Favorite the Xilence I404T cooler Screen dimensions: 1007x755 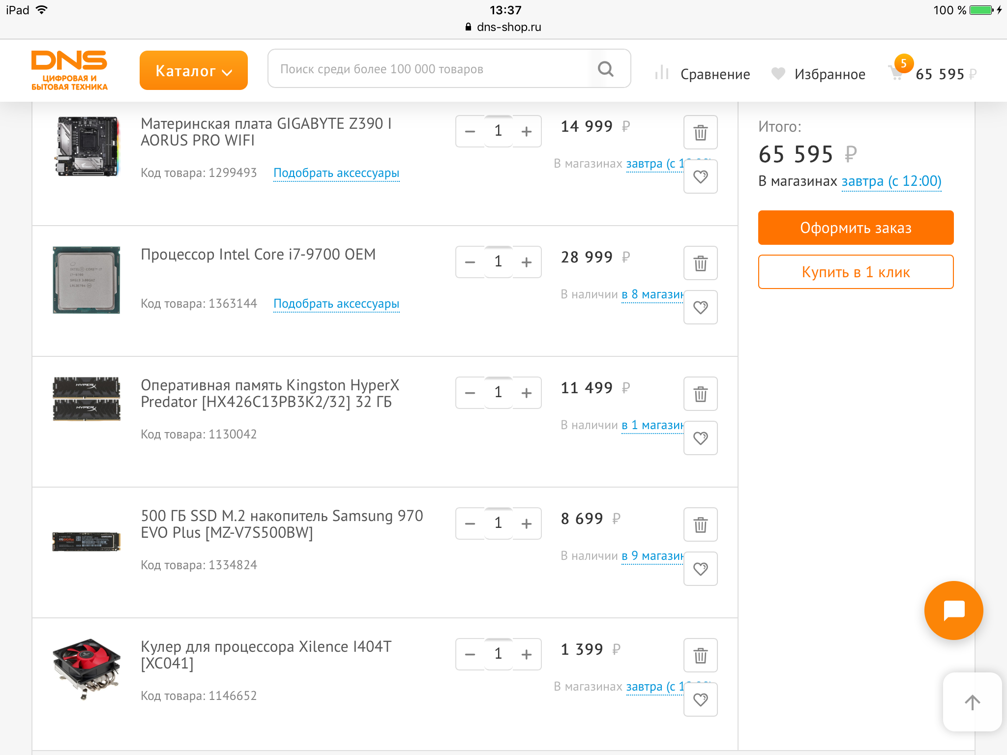(700, 699)
